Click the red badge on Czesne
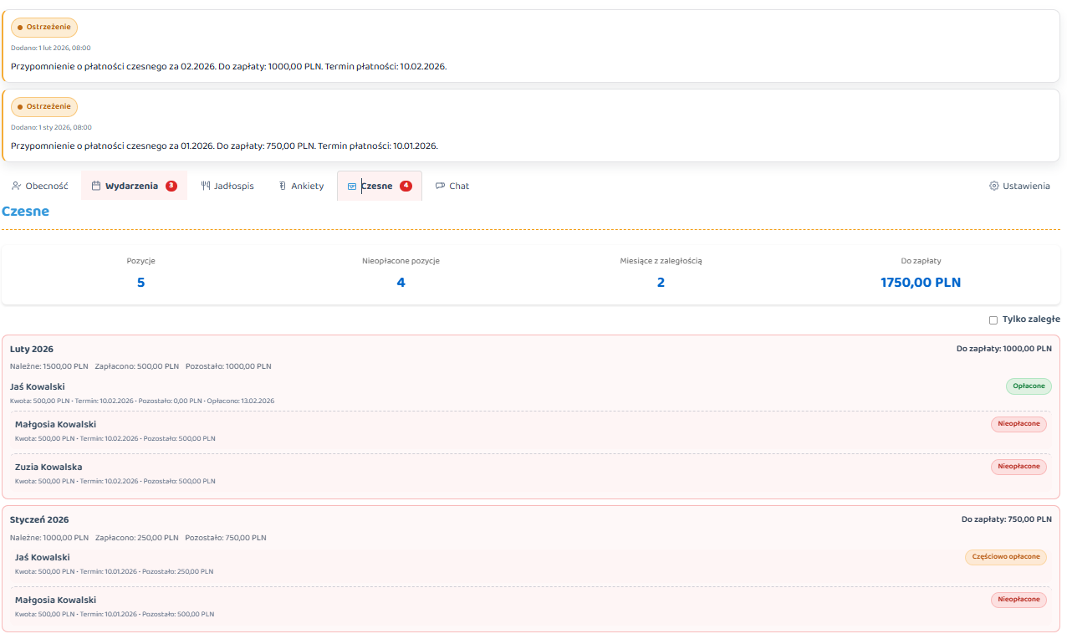1067x639 pixels. [x=406, y=186]
